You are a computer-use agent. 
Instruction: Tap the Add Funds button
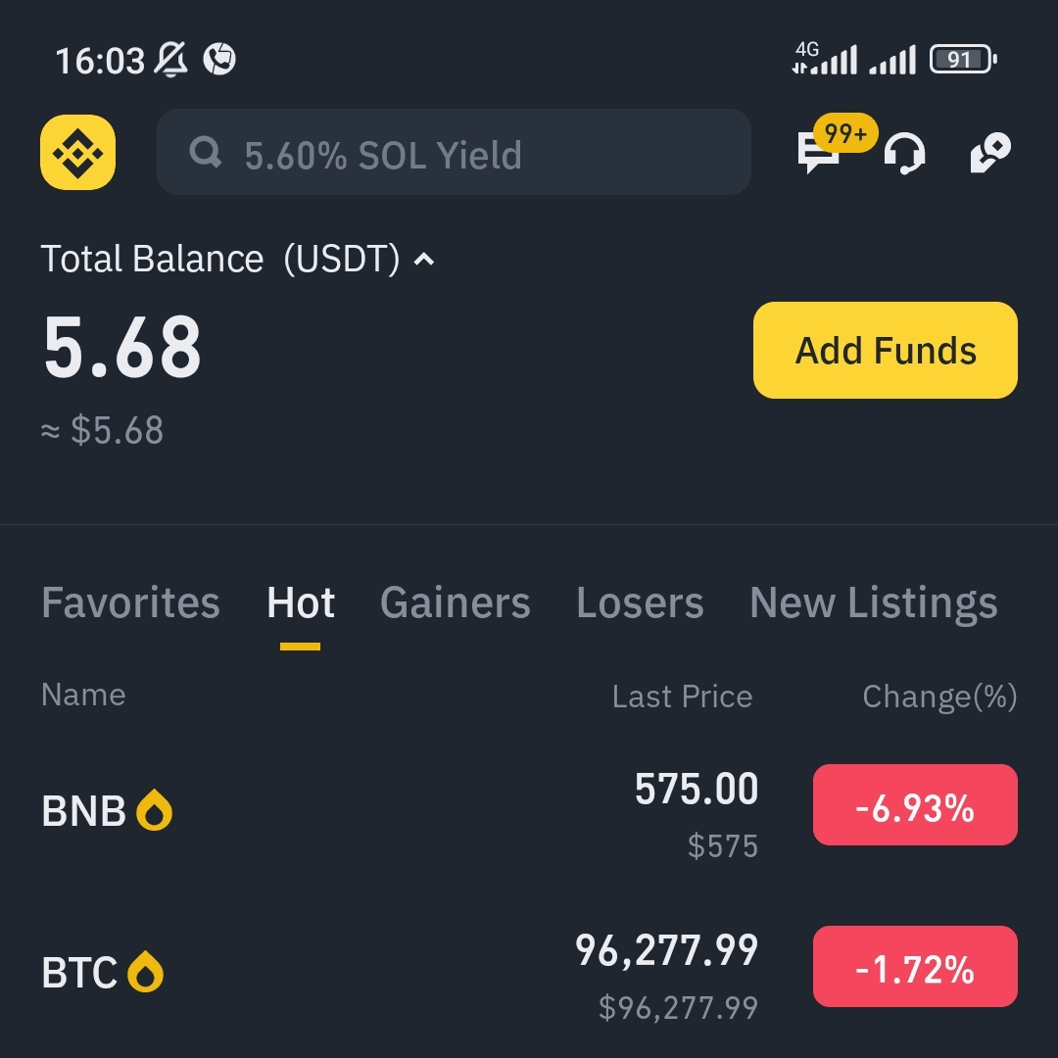pos(886,350)
